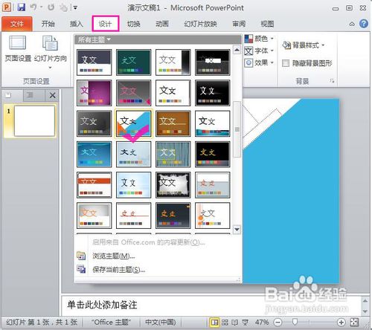
Task: Open the 幻灯片放映 (Slide Show) tab
Action: click(x=200, y=24)
